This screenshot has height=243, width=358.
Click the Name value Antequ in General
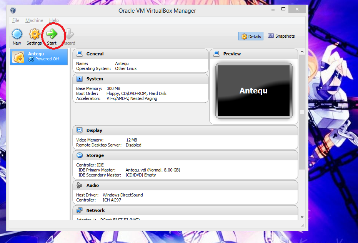coord(122,63)
